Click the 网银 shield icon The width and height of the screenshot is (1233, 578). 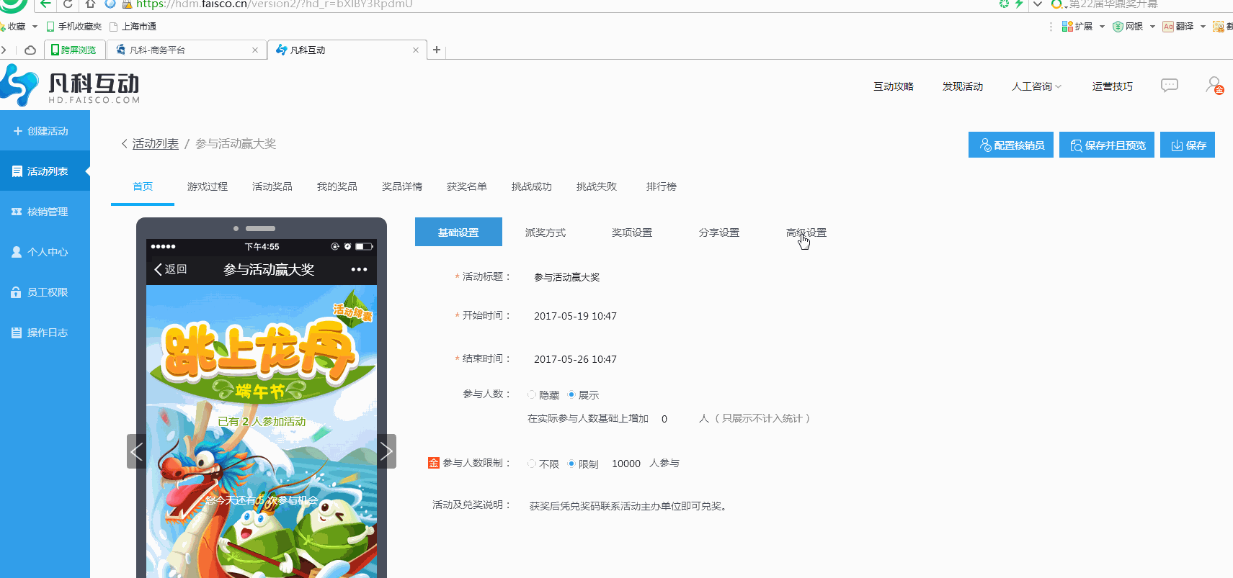click(1118, 27)
